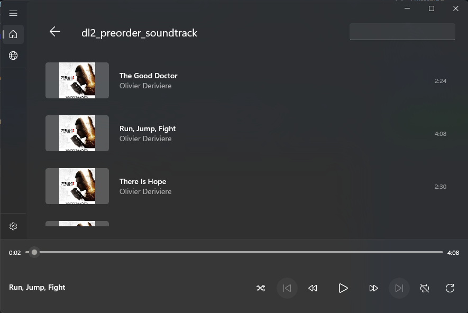The height and width of the screenshot is (313, 468).
Task: Click the back arrow next to folder title
Action: click(55, 31)
